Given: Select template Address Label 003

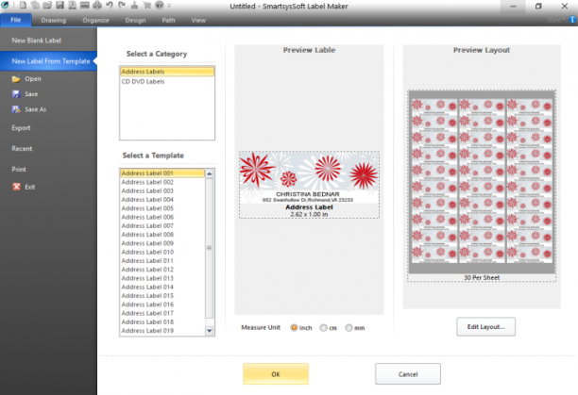Looking at the screenshot, I should [x=162, y=190].
